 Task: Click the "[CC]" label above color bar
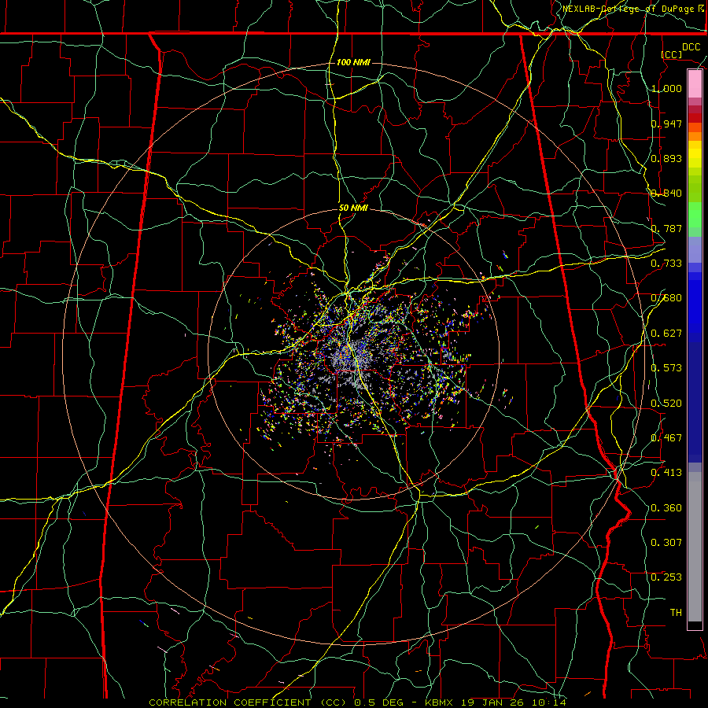click(x=672, y=54)
